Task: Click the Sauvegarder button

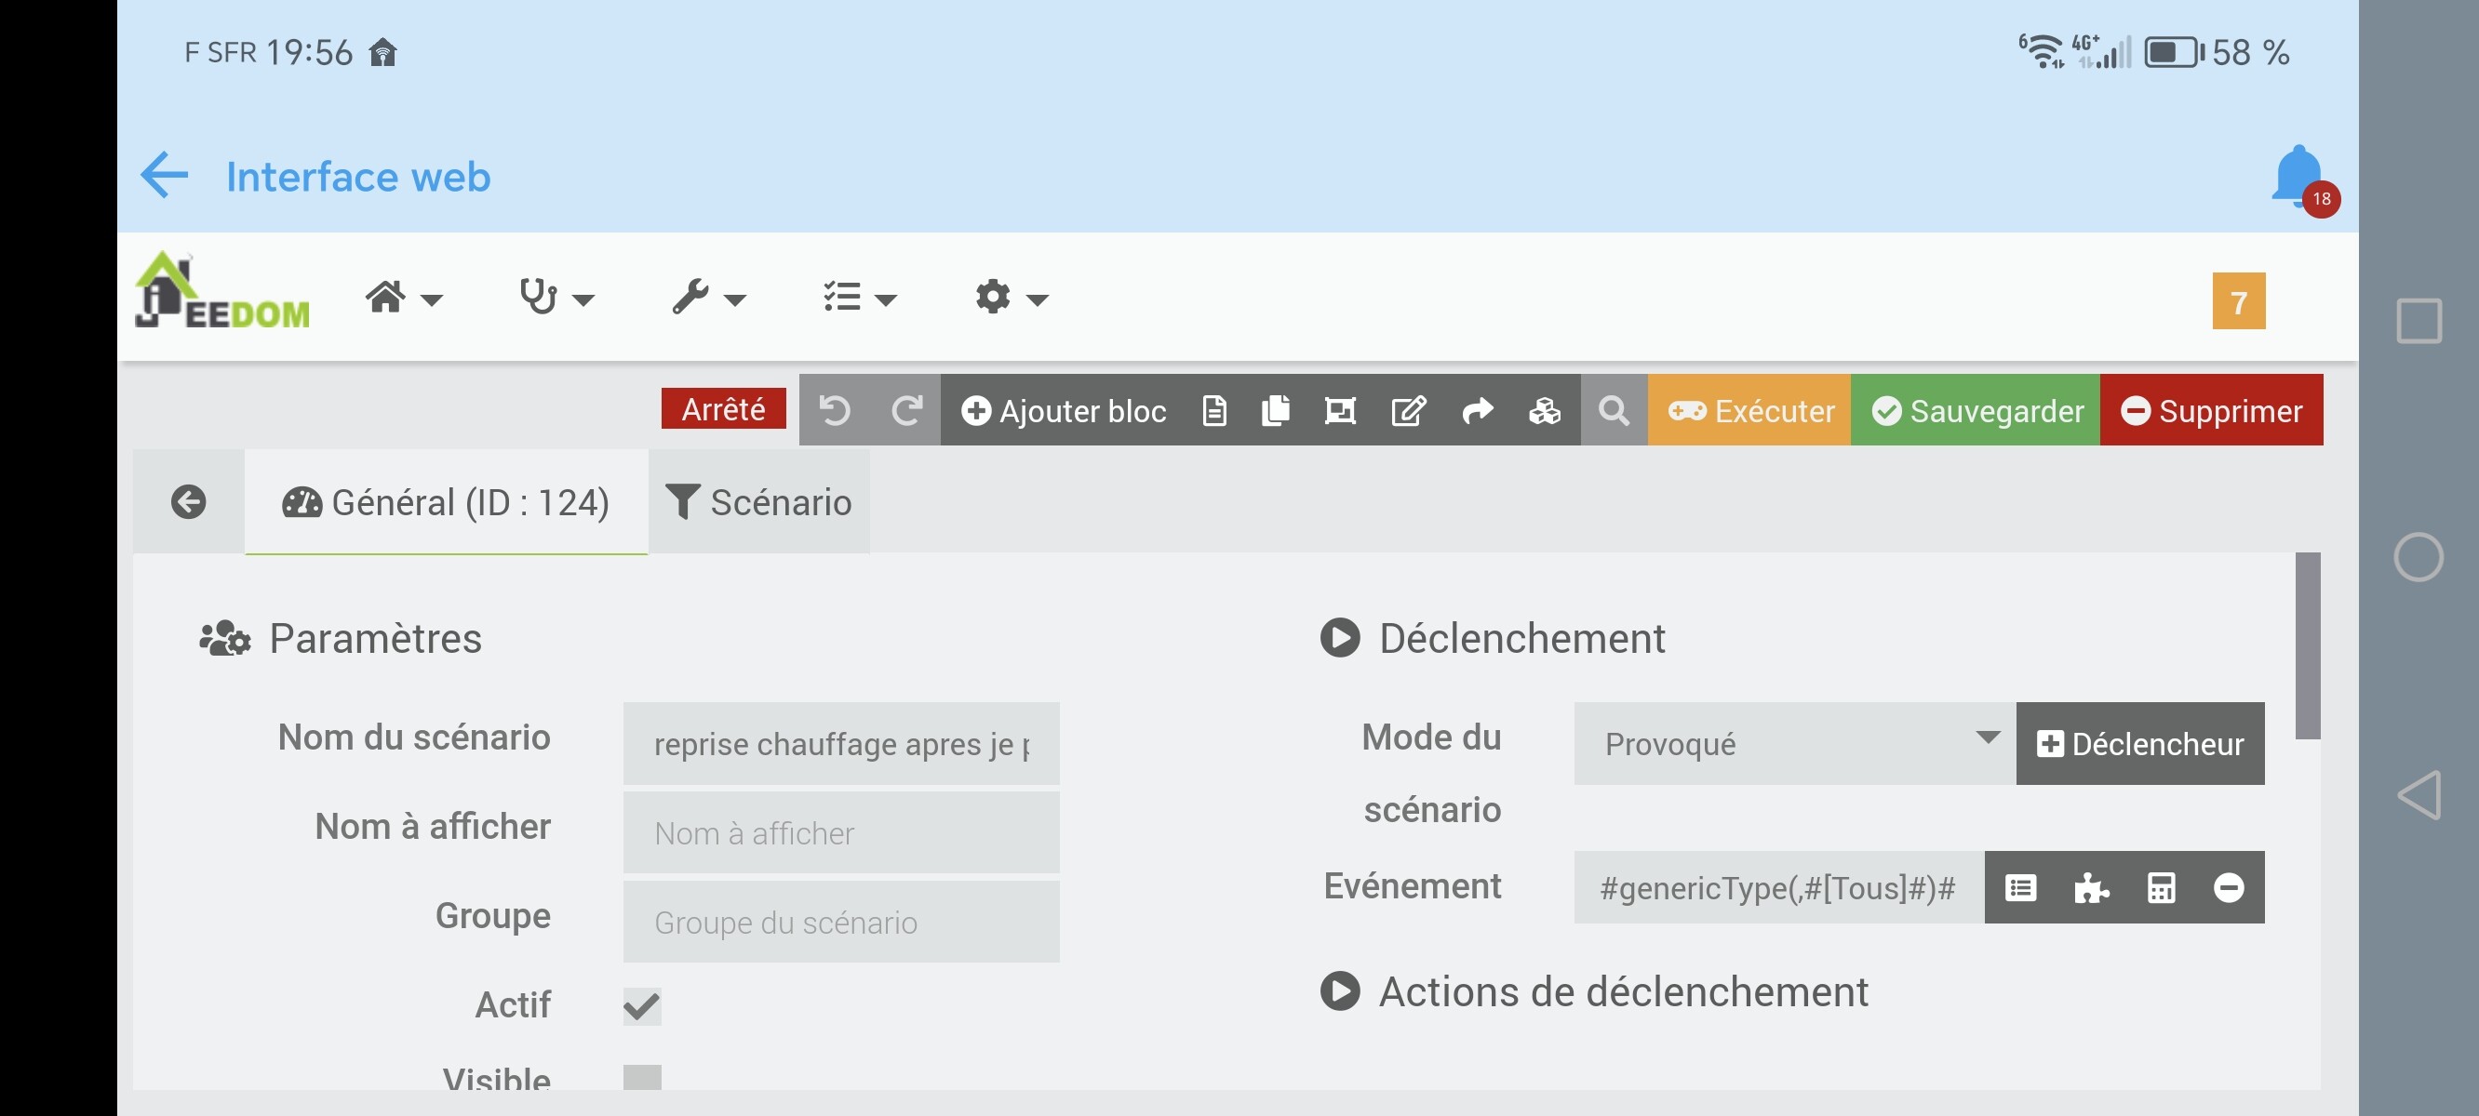Action: pos(1975,411)
